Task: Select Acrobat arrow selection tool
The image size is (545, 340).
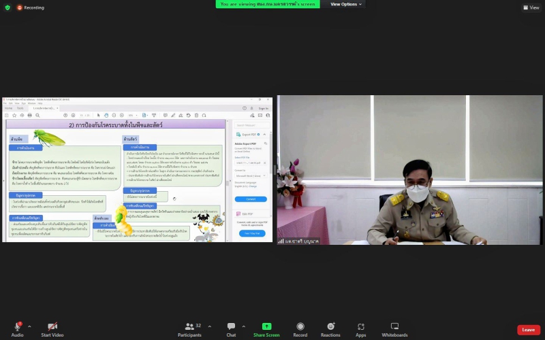Action: point(98,115)
